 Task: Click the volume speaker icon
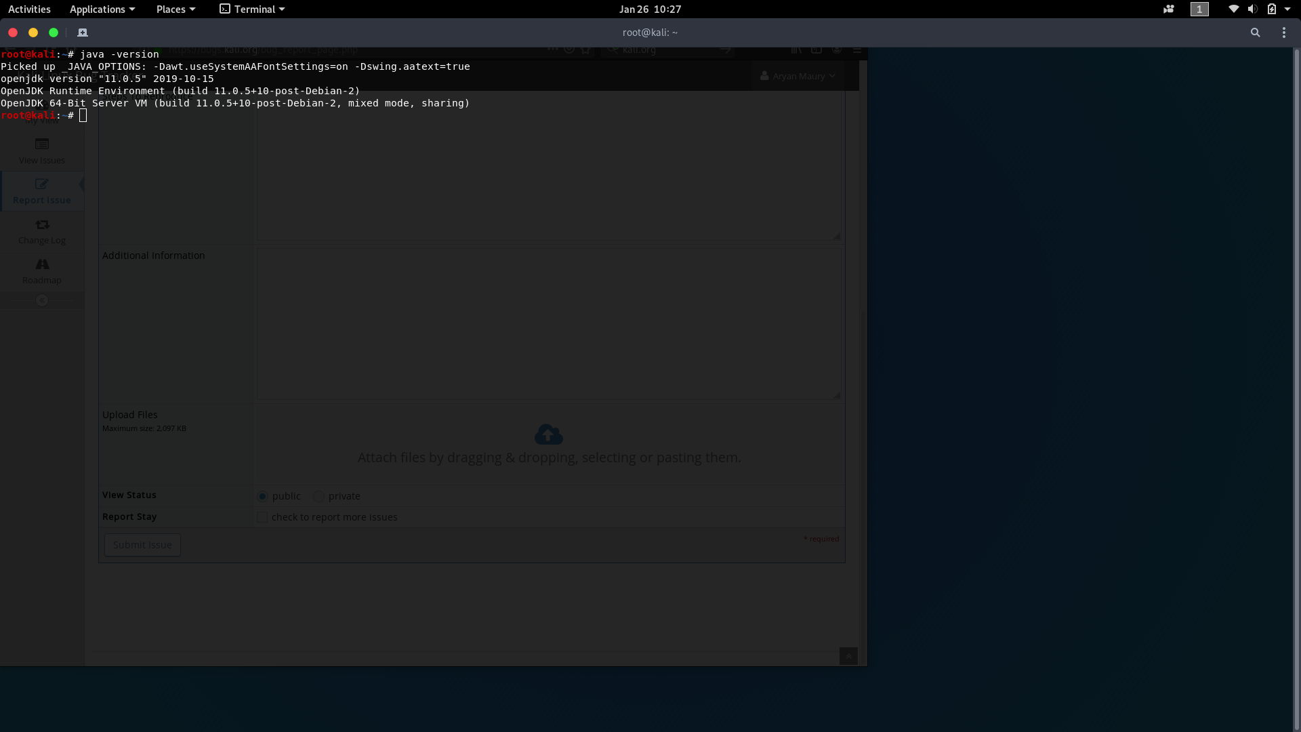click(1252, 9)
